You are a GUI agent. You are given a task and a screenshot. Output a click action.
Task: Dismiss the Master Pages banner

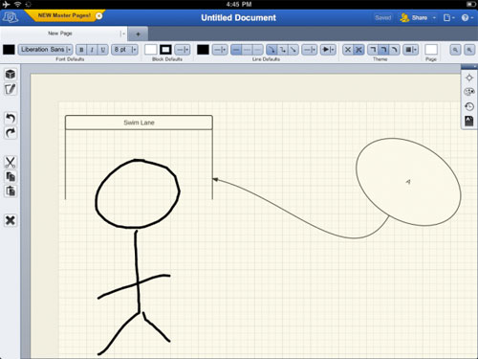99,15
